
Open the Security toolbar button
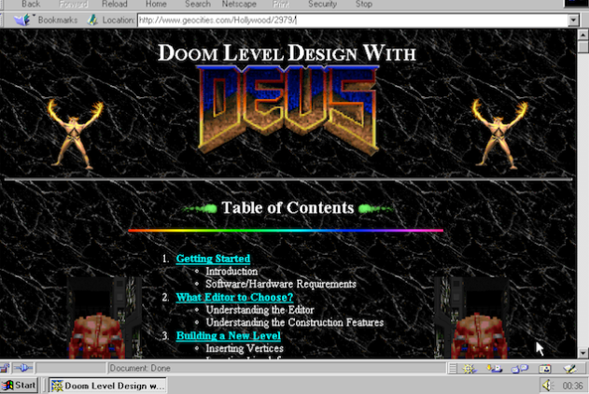pos(322,4)
